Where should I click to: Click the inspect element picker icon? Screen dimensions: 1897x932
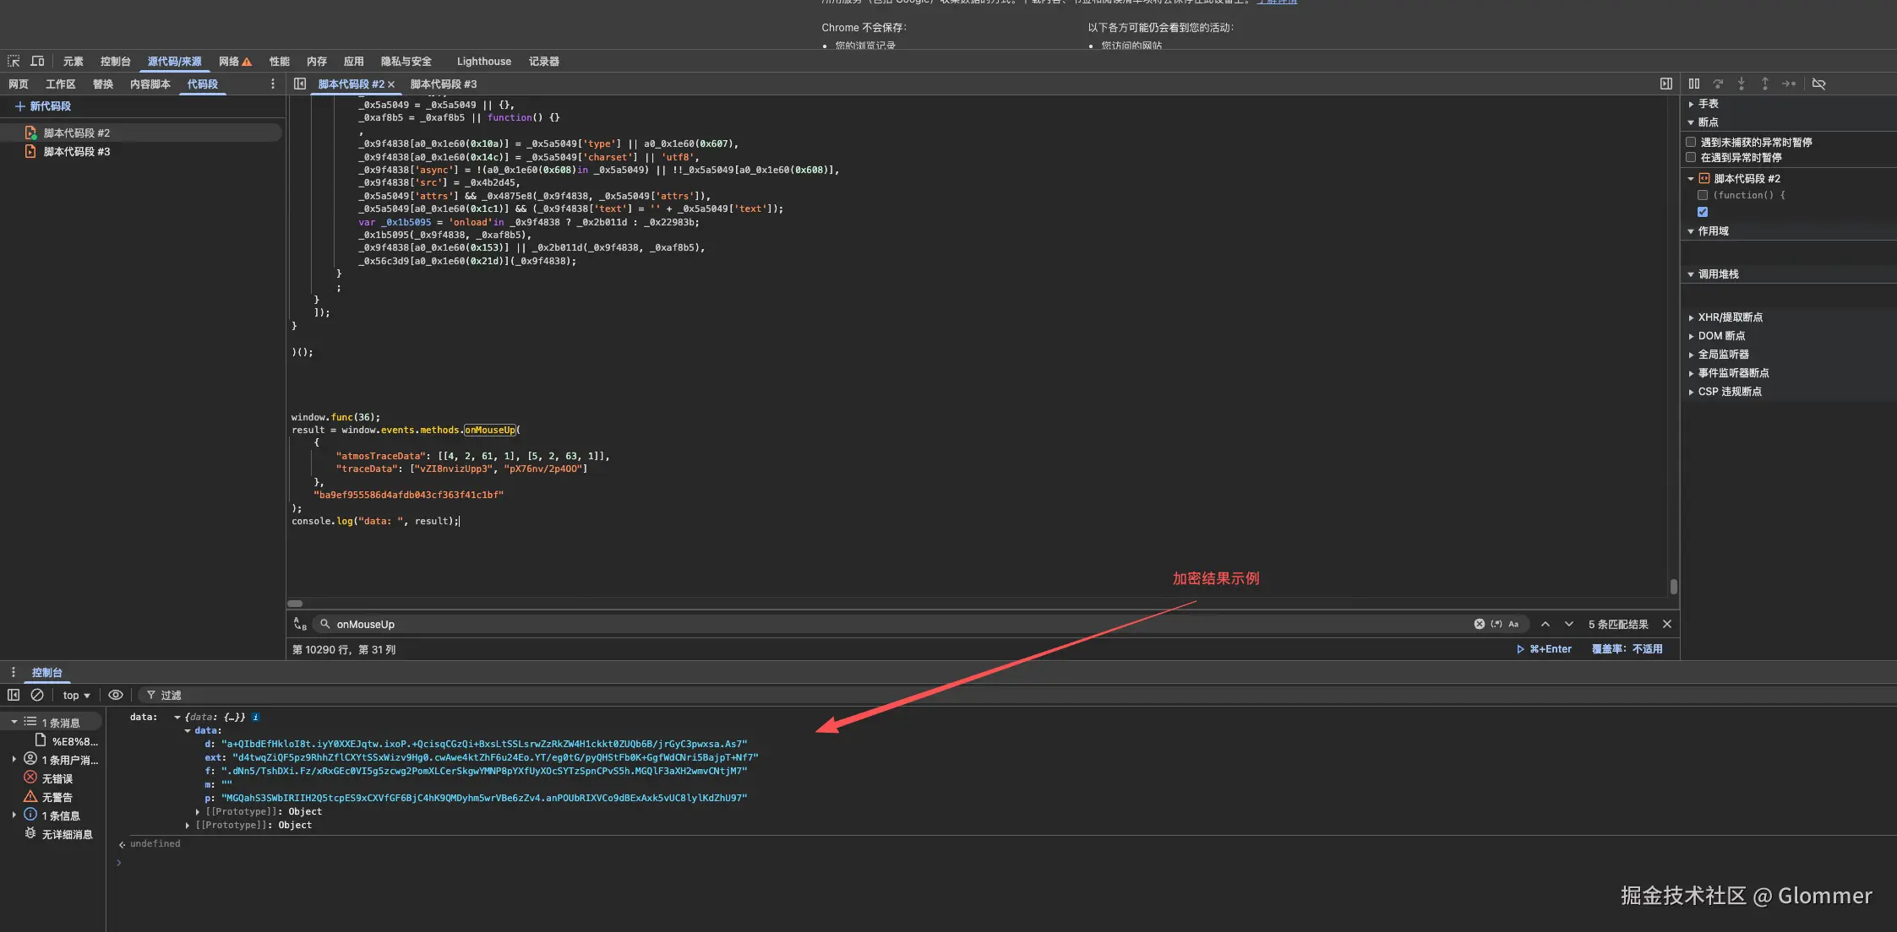click(14, 61)
